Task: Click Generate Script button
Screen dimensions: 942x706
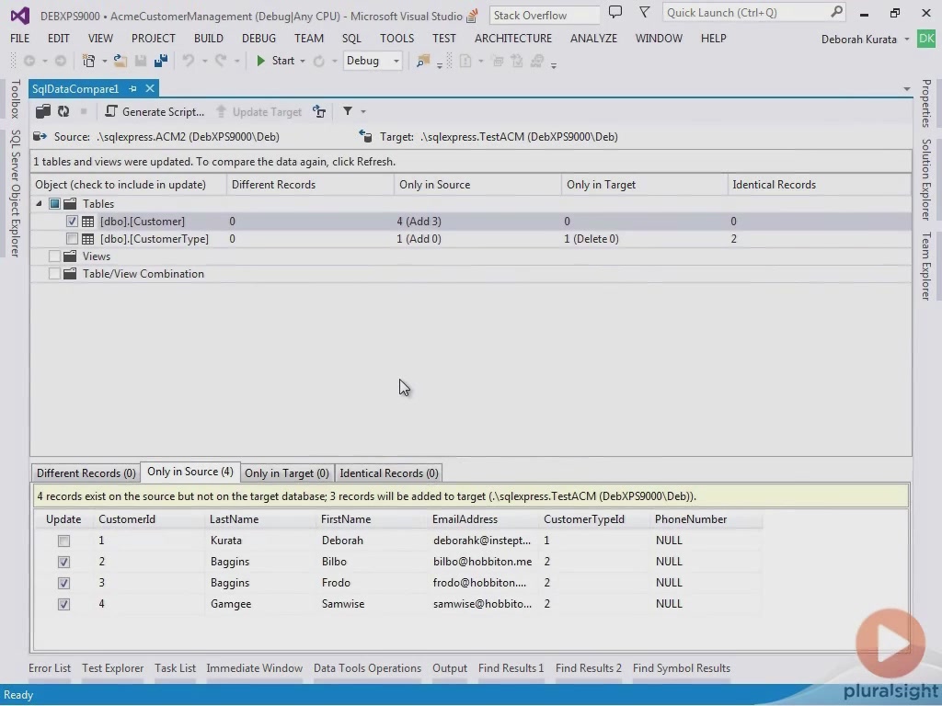Action: (155, 111)
